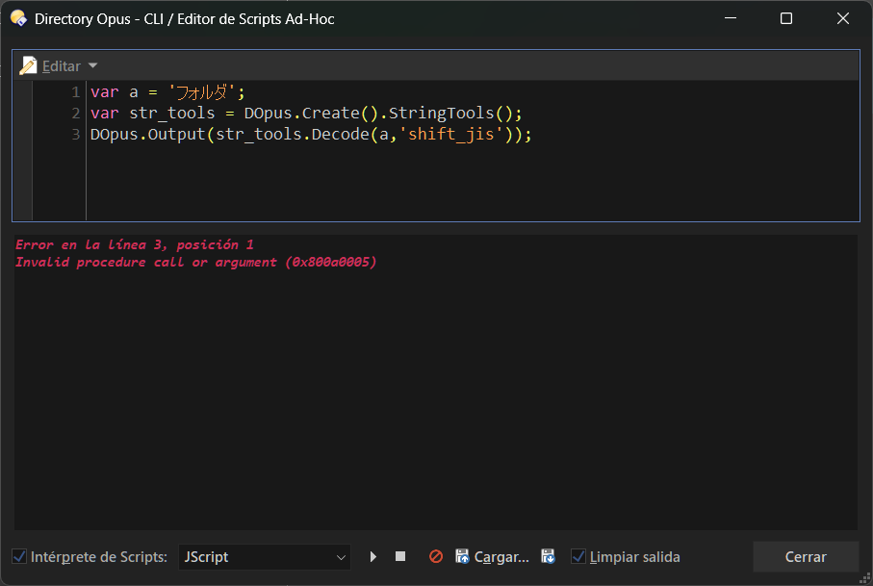
Task: Click the error message 'Error en la línea 3'
Action: coord(134,244)
